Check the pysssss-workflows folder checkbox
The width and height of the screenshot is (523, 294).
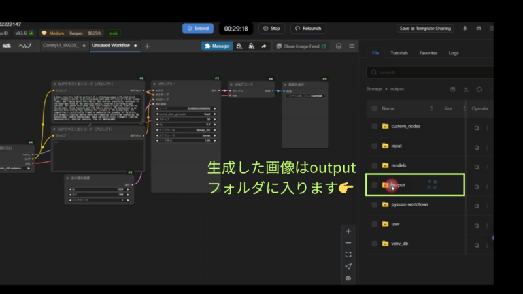pyautogui.click(x=374, y=204)
